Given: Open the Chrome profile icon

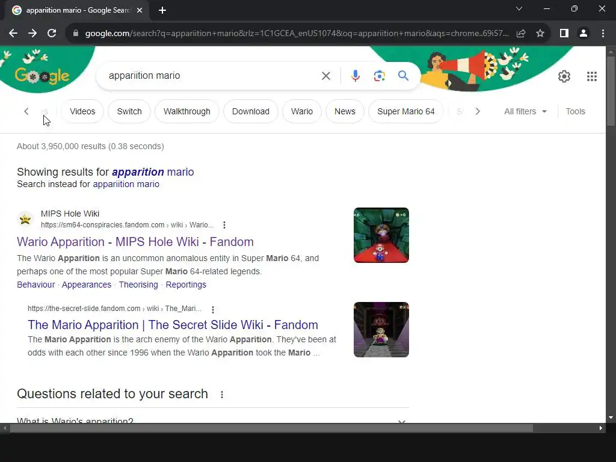Looking at the screenshot, I should [584, 34].
